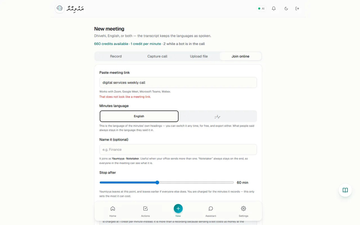Click the Name it optional field
Screen dimensions: 360x225
pyautogui.click(x=178, y=149)
